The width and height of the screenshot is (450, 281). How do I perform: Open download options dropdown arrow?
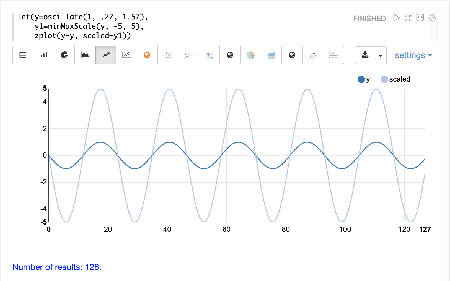[381, 55]
